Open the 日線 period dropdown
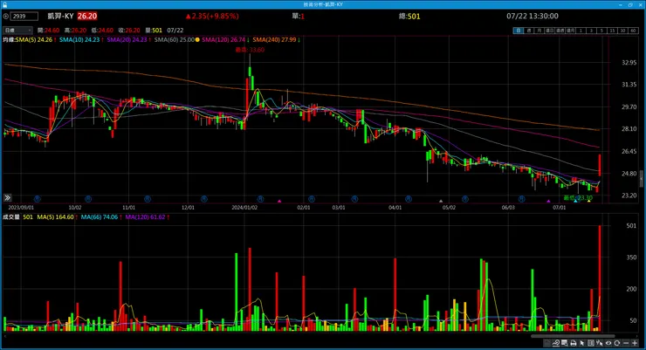 click(x=17, y=30)
